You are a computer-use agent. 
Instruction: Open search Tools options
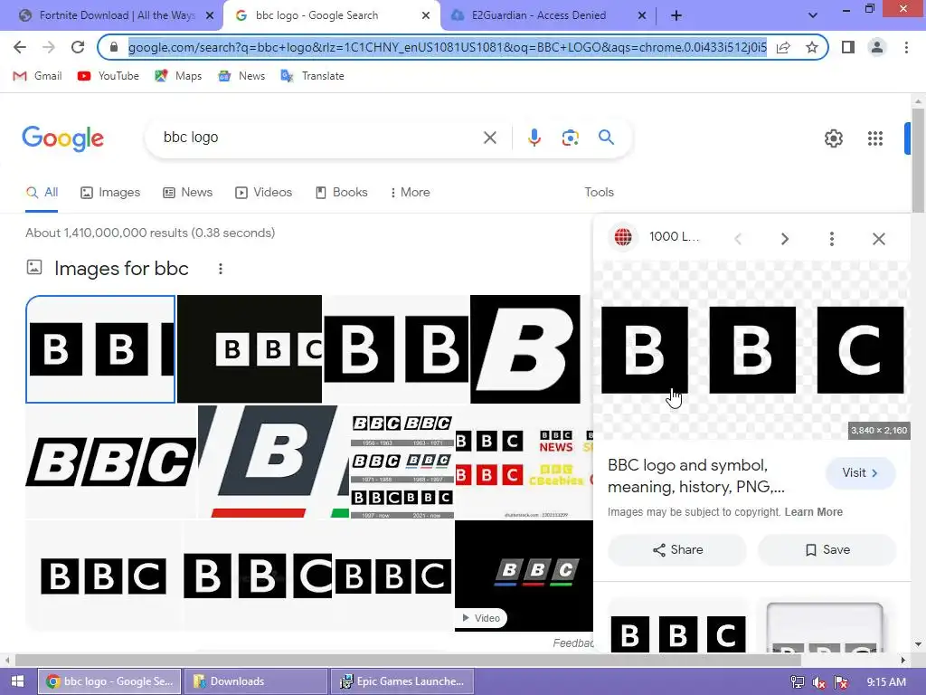[599, 192]
